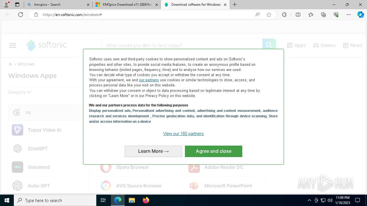Open the Tab actions menu icon
Screen dimensions: 367x206
tap(17, 5)
